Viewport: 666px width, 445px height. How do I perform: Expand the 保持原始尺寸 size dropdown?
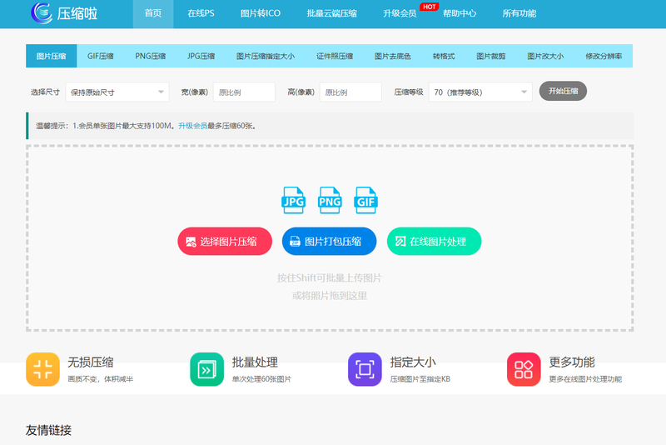coord(117,92)
